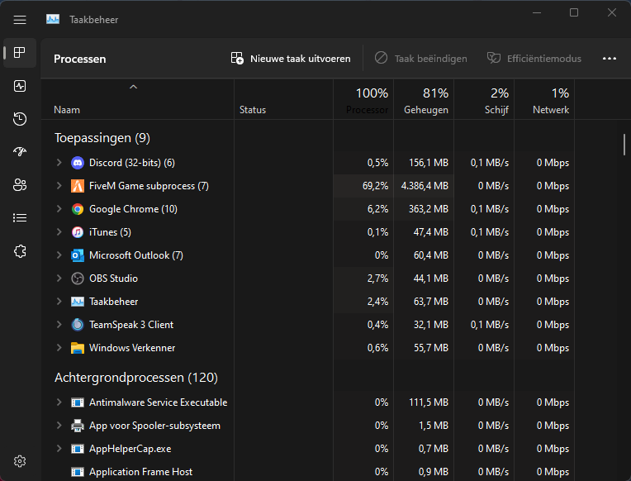Open the hamburger navigation menu
Viewport: 631px width, 481px height.
click(20, 19)
